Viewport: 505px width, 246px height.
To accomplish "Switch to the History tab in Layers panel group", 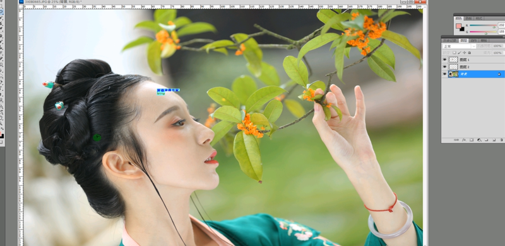I will (449, 40).
